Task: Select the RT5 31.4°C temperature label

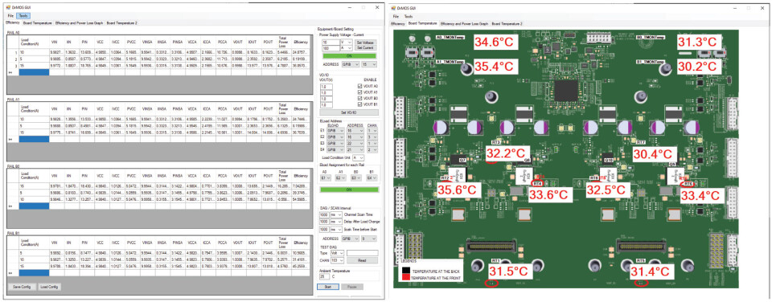Action: pyautogui.click(x=651, y=271)
